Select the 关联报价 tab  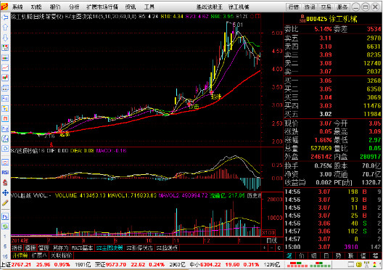coord(61,255)
